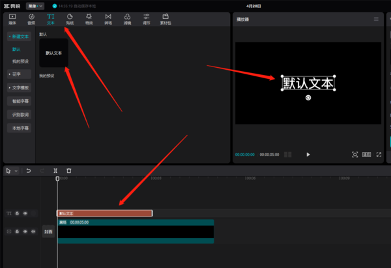Toggle lock on the video track
The height and width of the screenshot is (268, 391).
18,231
